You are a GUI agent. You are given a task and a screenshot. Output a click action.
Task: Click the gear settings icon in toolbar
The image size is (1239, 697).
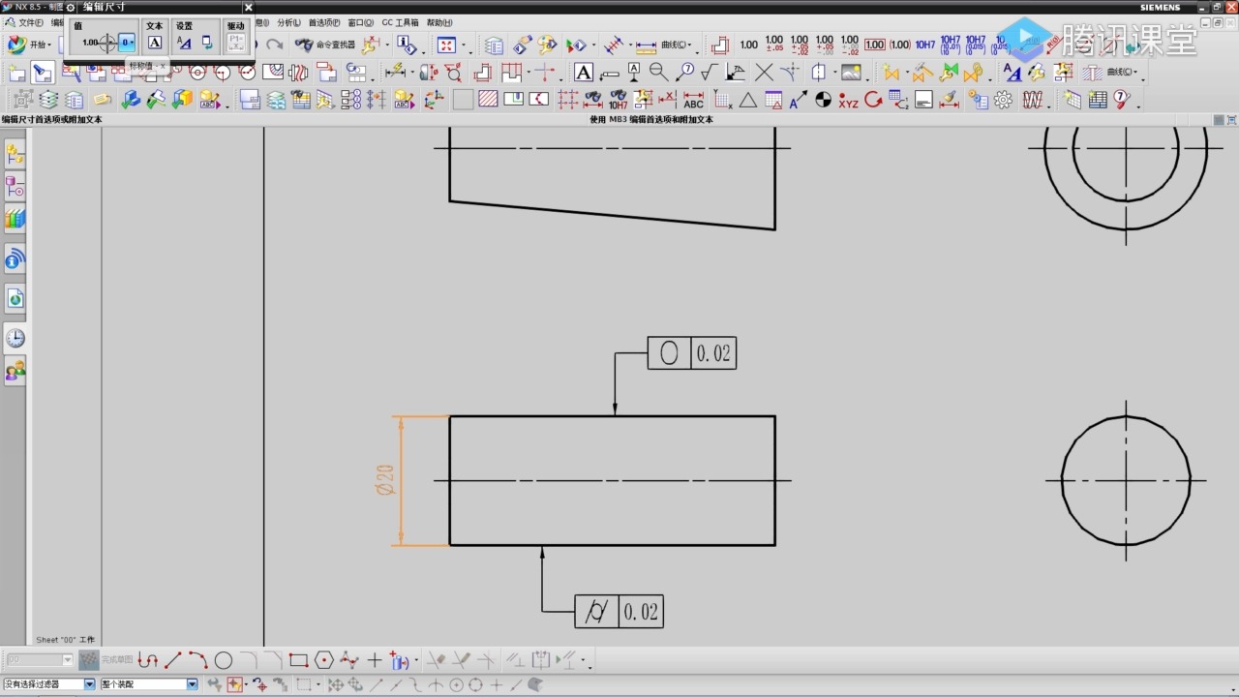click(x=1003, y=100)
